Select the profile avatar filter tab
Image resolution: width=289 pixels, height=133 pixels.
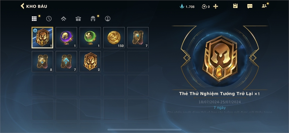(x=108, y=19)
